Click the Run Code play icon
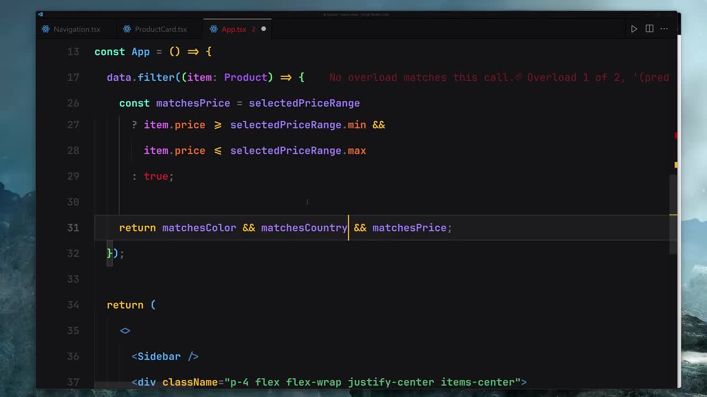Image resolution: width=707 pixels, height=397 pixels. (x=634, y=29)
